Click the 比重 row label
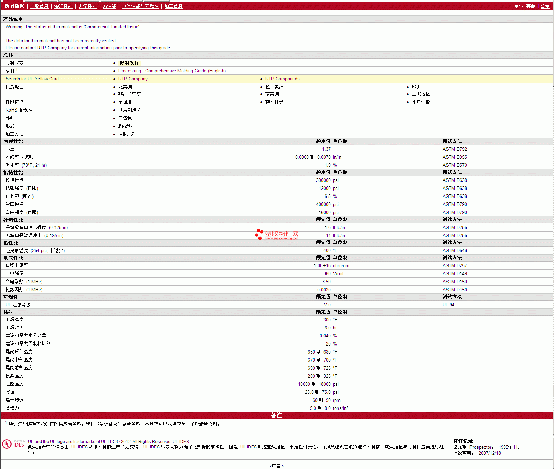This screenshot has height=469, width=554. click(x=10, y=149)
